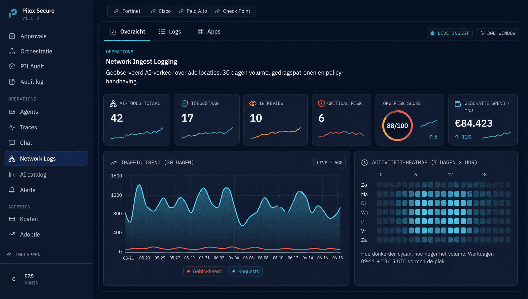Toggle the Live Ingest indicator
Image resolution: width=528 pixels, height=299 pixels.
point(449,33)
